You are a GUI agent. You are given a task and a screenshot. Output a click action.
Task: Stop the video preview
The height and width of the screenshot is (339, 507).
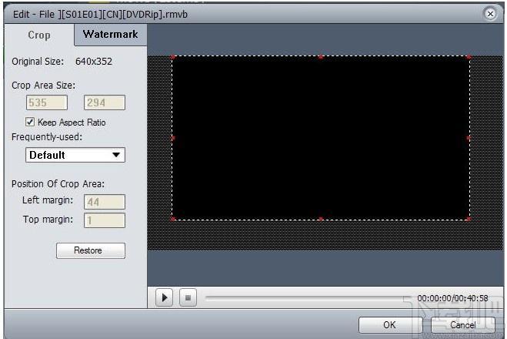pyautogui.click(x=188, y=297)
